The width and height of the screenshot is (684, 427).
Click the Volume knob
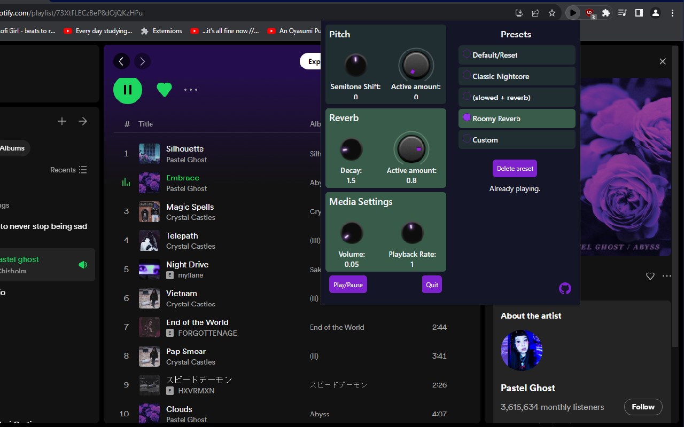pyautogui.click(x=351, y=233)
